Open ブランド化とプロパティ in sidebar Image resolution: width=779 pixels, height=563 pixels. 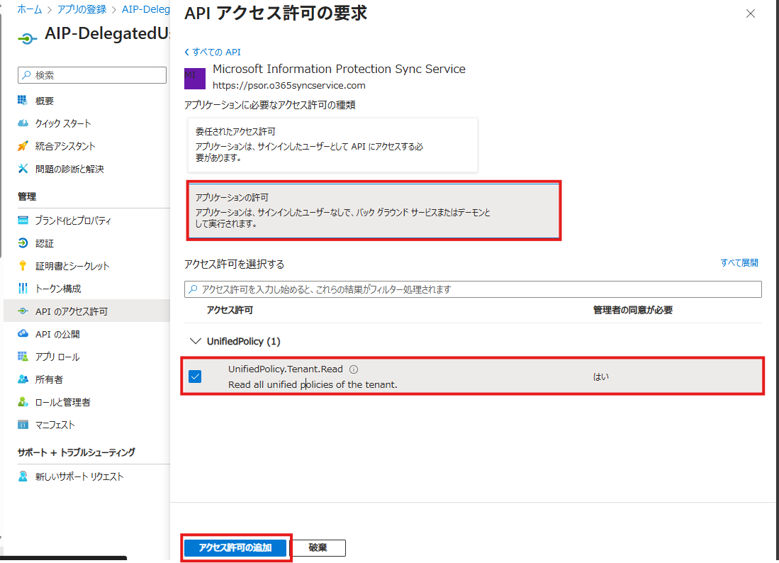click(73, 221)
